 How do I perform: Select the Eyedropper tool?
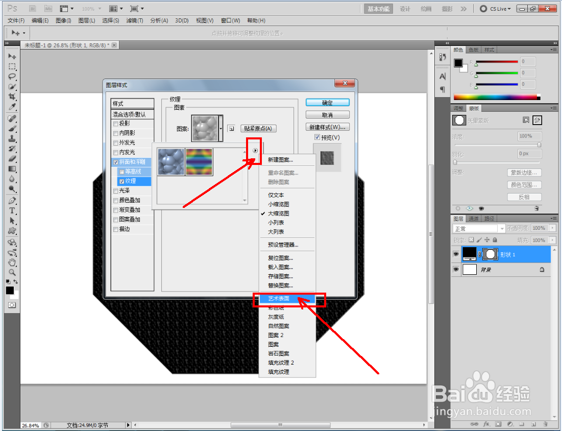pyautogui.click(x=12, y=107)
